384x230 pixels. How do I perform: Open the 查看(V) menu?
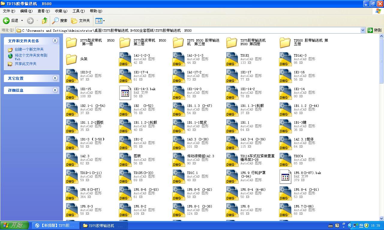(44, 11)
